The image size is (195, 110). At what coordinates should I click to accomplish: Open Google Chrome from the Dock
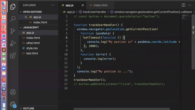tap(4, 27)
